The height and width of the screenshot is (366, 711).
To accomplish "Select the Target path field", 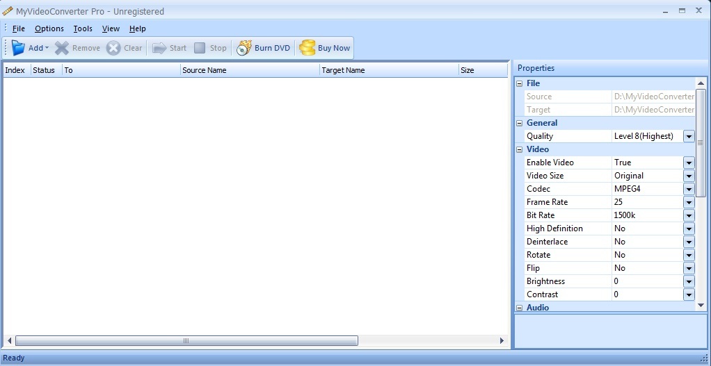I will click(x=653, y=110).
